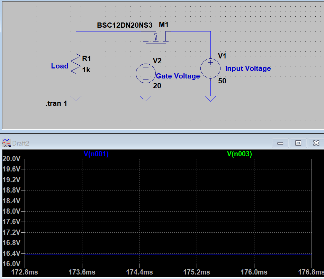Screen dimensions: 324x279
Task: Edit the .tran 1 simulation directive
Action: point(56,103)
